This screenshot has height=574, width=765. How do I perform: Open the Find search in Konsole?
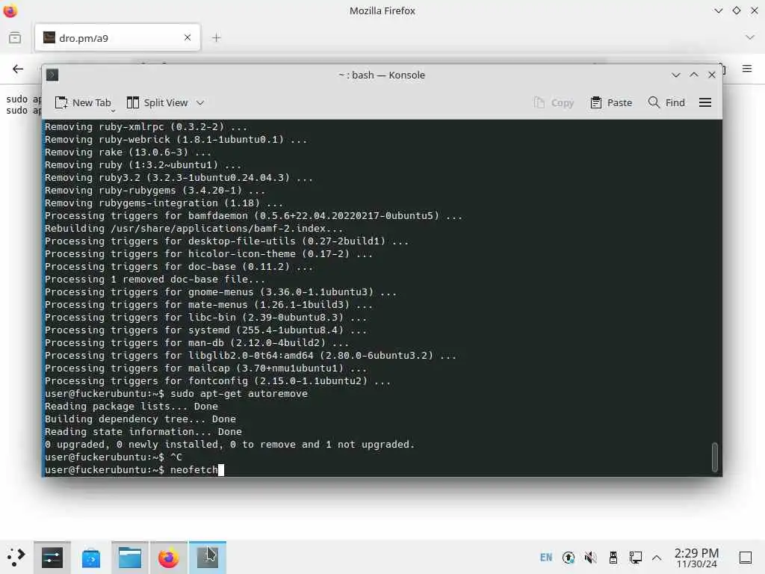(666, 102)
